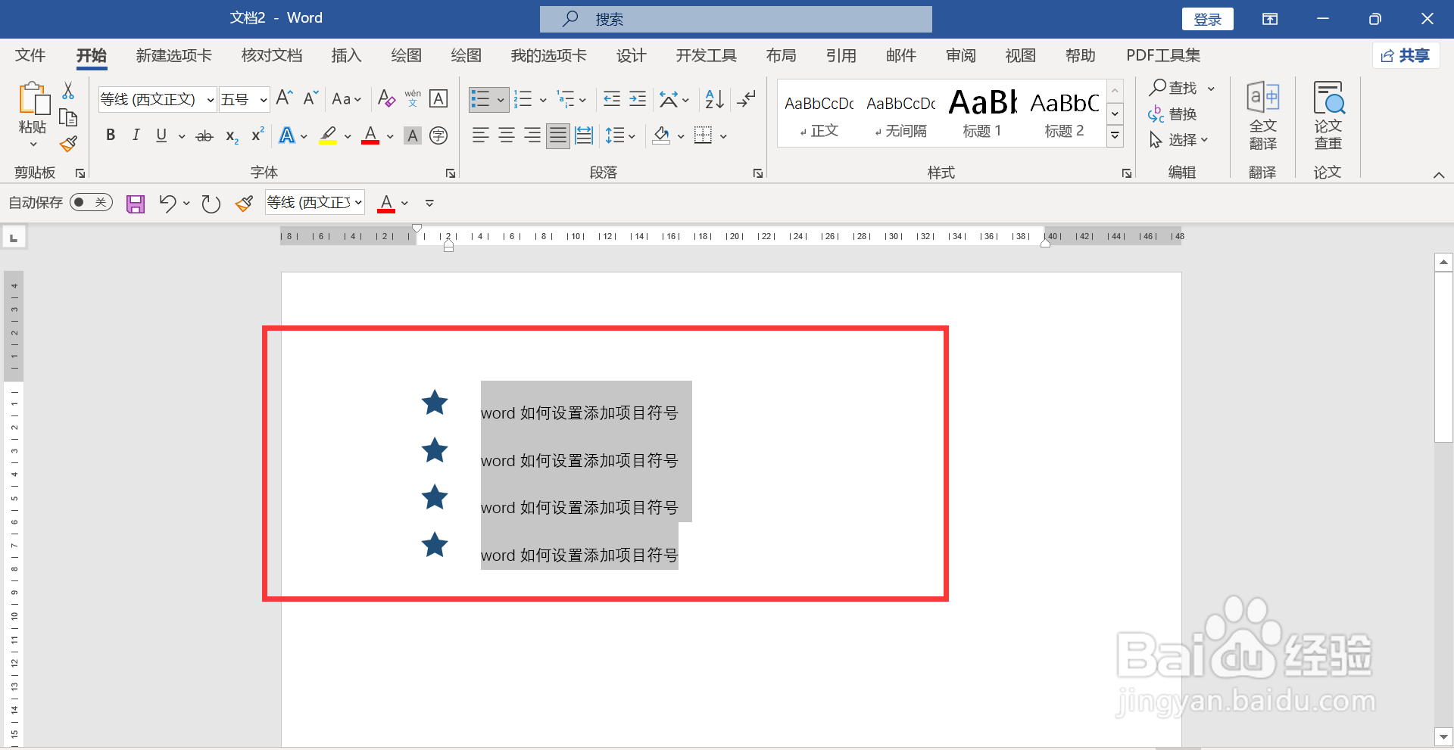
Task: Switch to the PDF Tools tab
Action: click(1163, 55)
